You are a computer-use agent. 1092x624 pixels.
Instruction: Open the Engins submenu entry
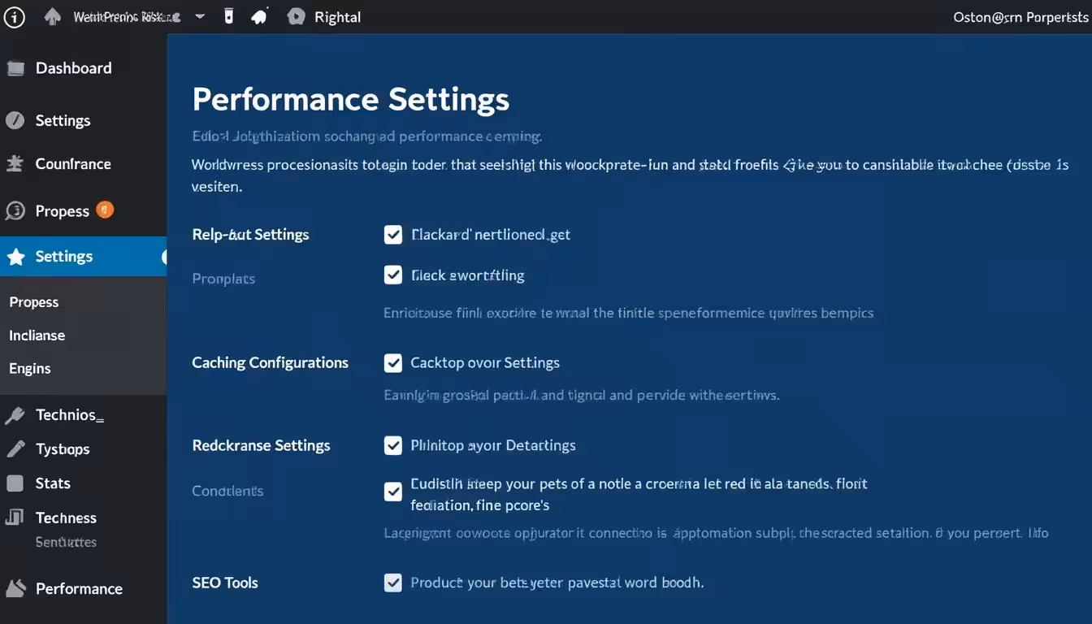pos(29,368)
